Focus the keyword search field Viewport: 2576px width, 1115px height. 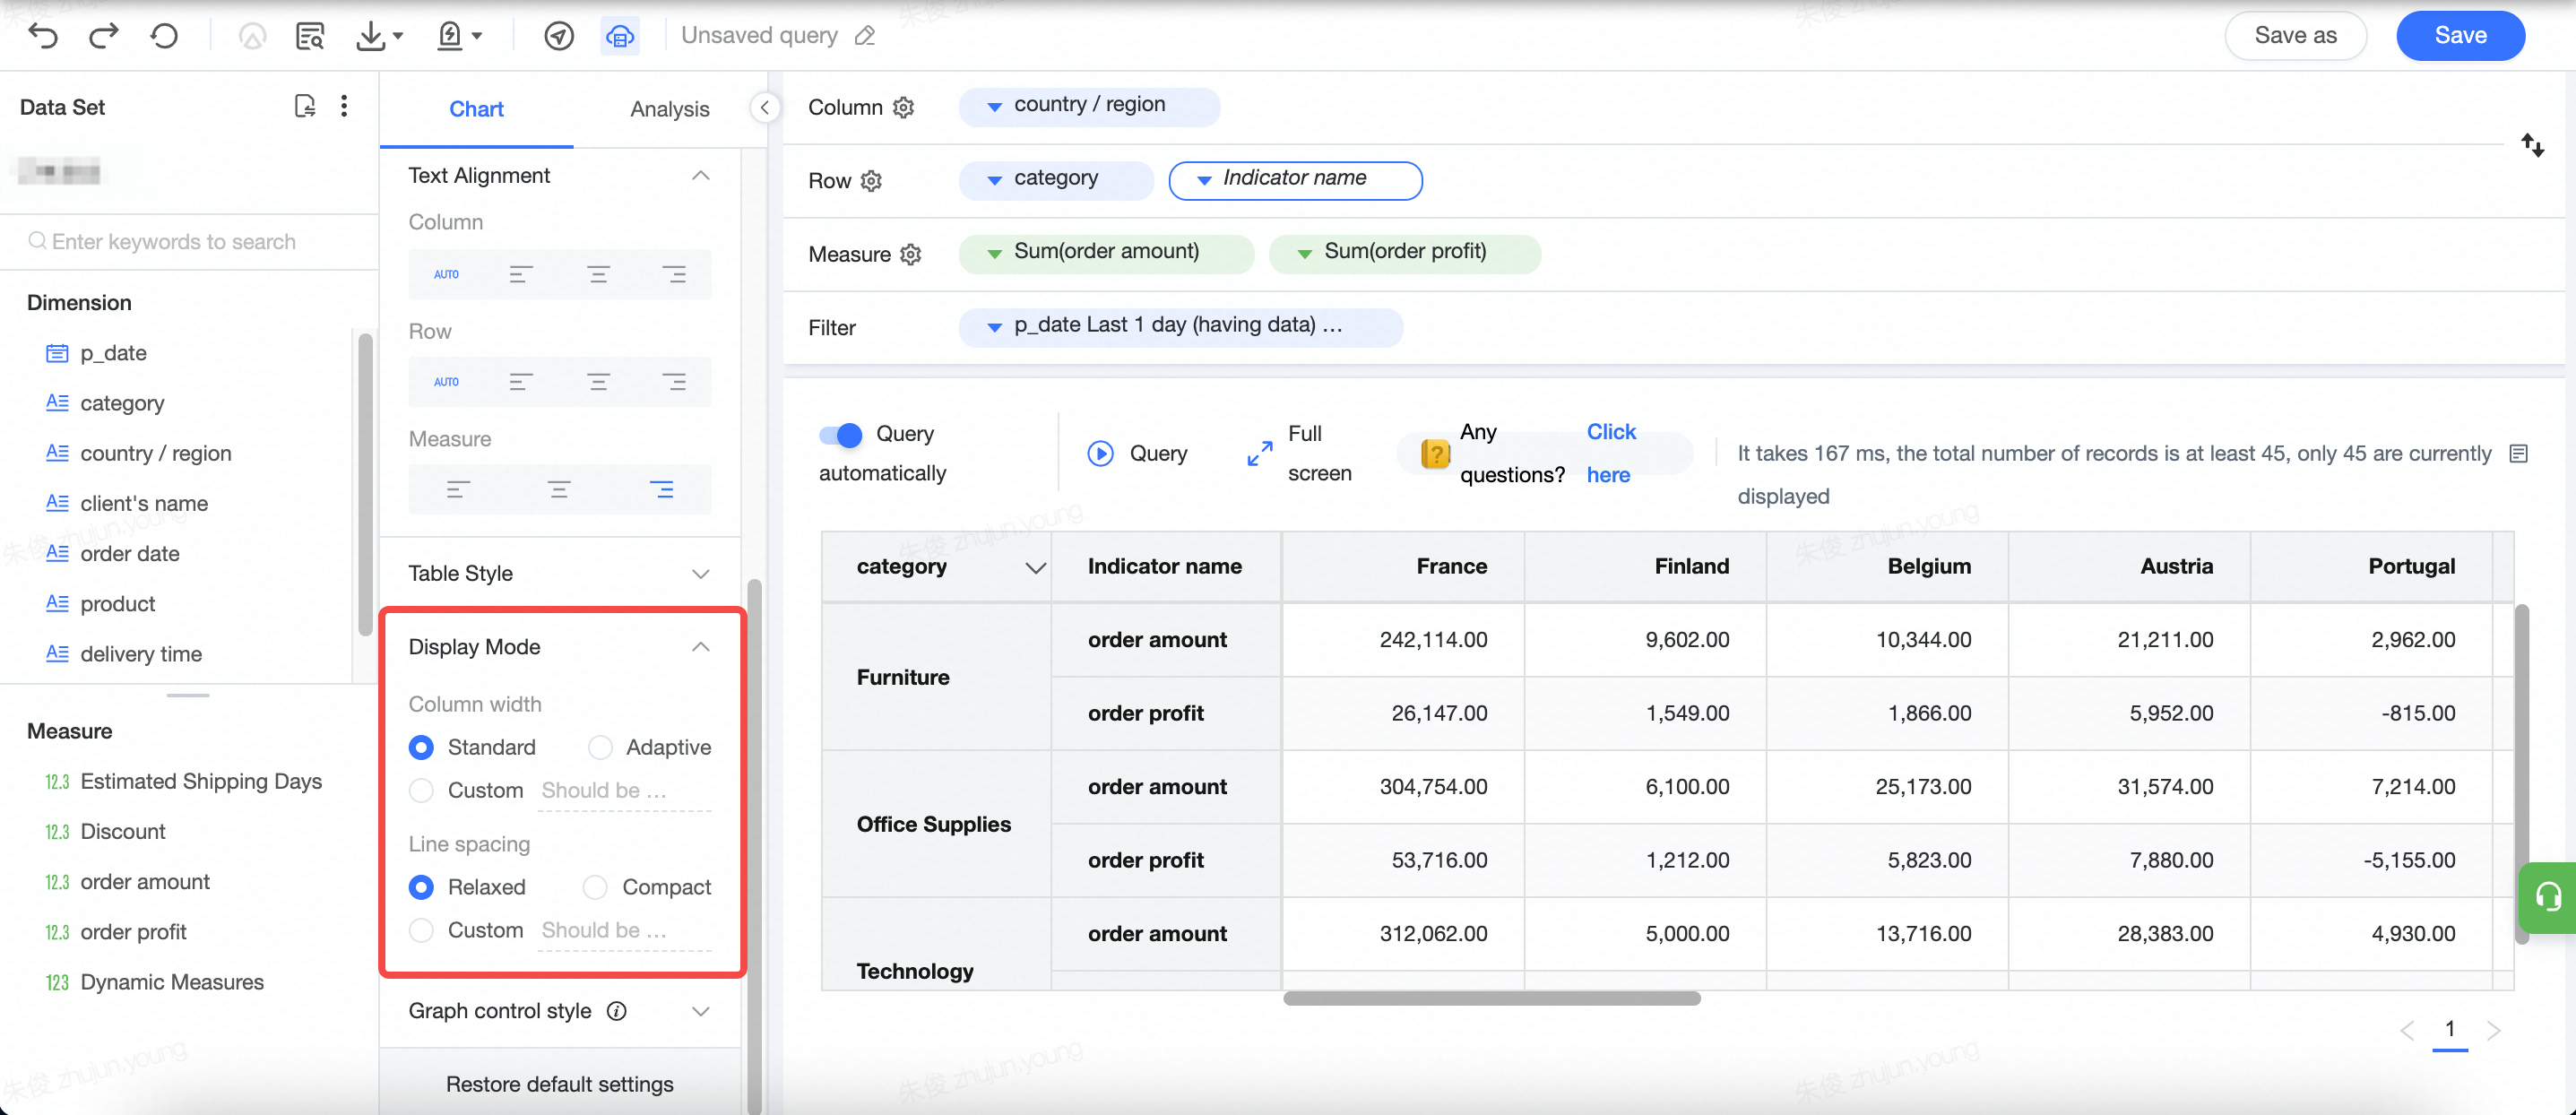coord(189,241)
